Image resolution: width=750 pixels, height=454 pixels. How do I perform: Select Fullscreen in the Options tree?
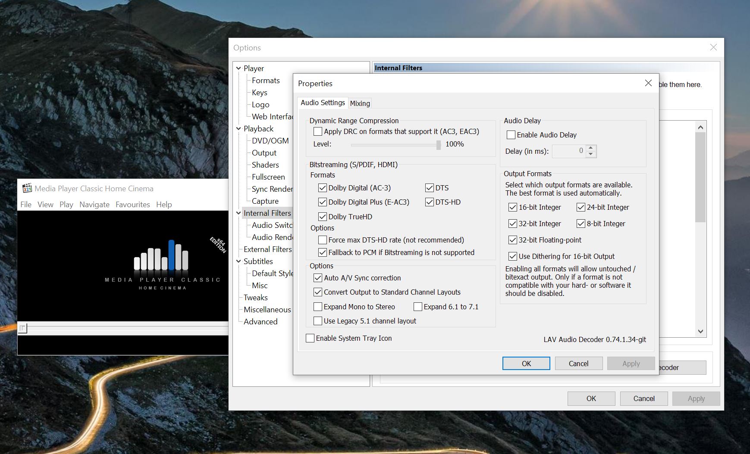click(x=268, y=177)
